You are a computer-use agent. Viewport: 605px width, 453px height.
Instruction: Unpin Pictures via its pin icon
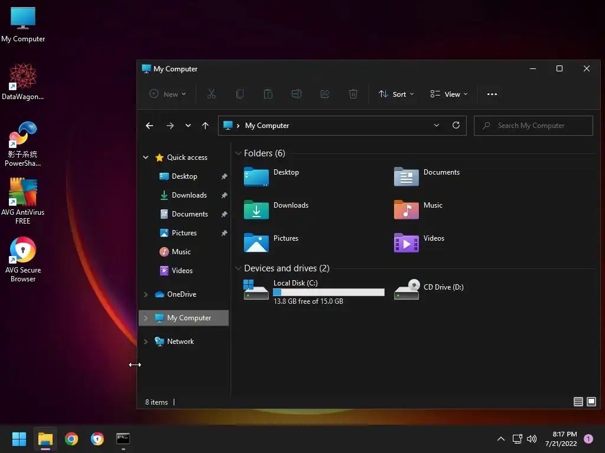click(224, 233)
